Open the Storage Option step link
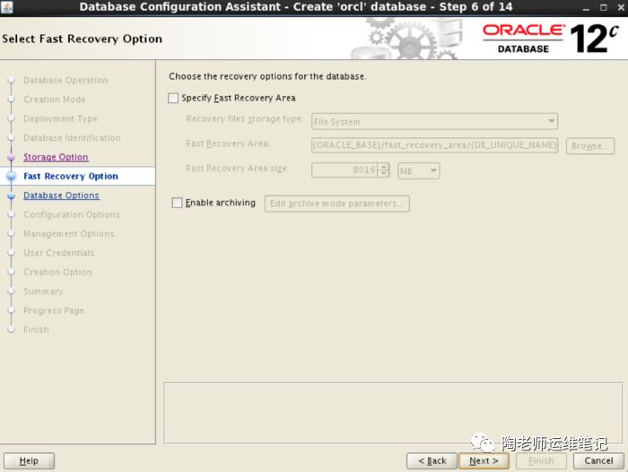Viewport: 628px width, 472px height. (56, 157)
